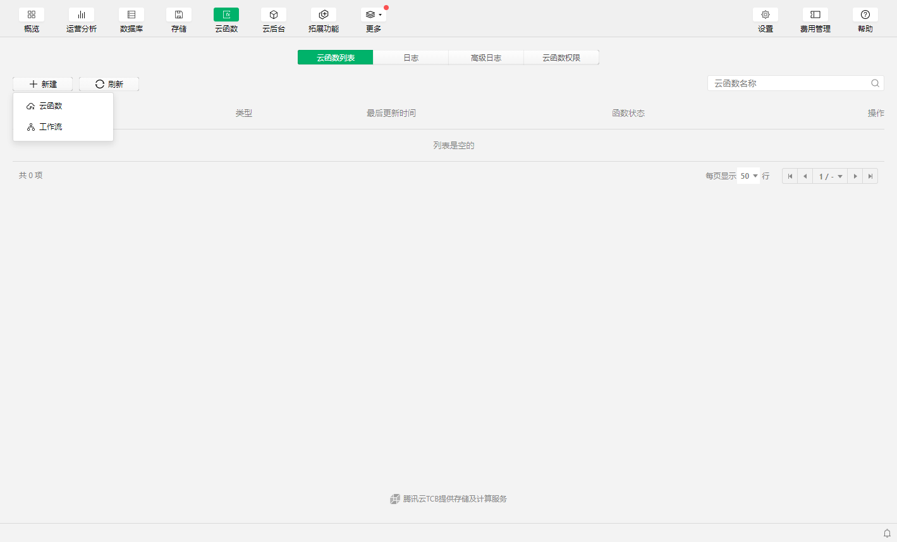Open the 存储 storage icon
897x542 pixels.
[179, 15]
